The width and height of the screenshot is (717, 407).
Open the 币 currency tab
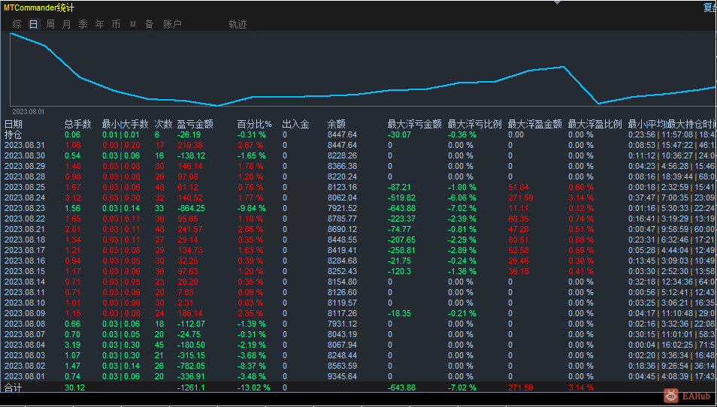click(x=116, y=24)
